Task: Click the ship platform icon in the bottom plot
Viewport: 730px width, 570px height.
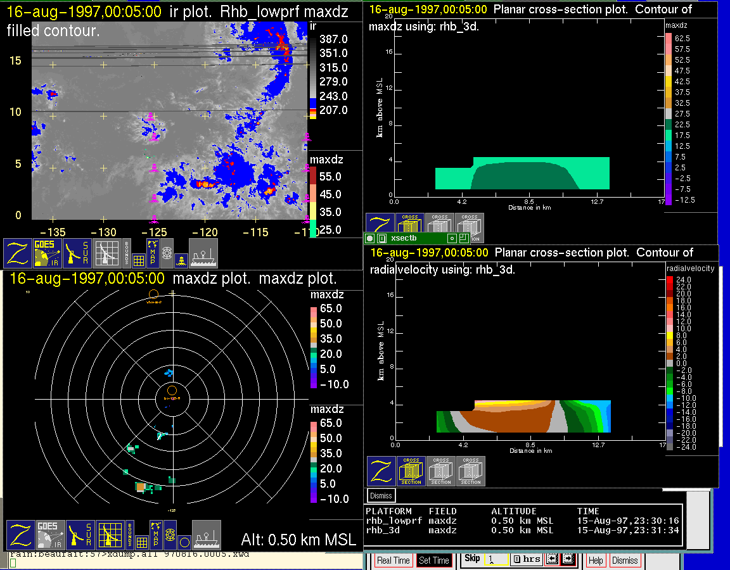Action: click(x=206, y=535)
